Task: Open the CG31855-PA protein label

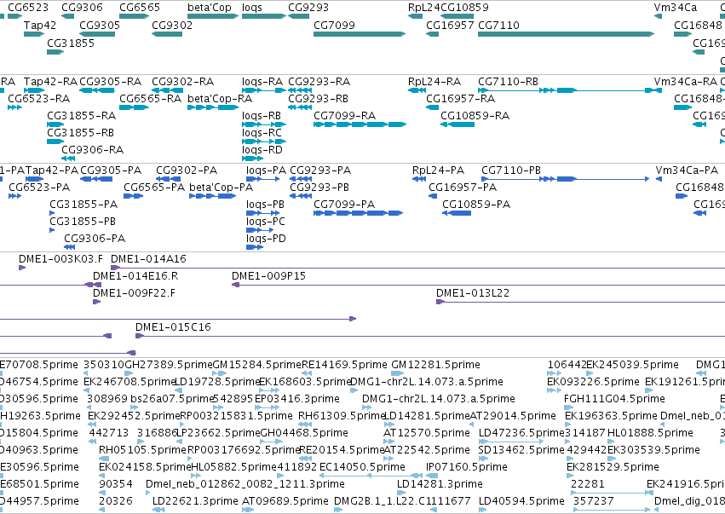Action: (x=83, y=205)
